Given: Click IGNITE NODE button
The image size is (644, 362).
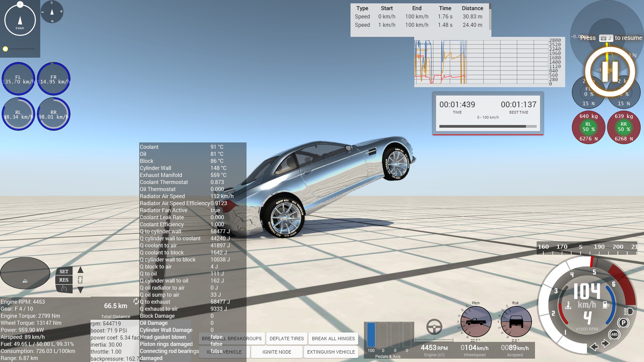Looking at the screenshot, I should pos(277,352).
